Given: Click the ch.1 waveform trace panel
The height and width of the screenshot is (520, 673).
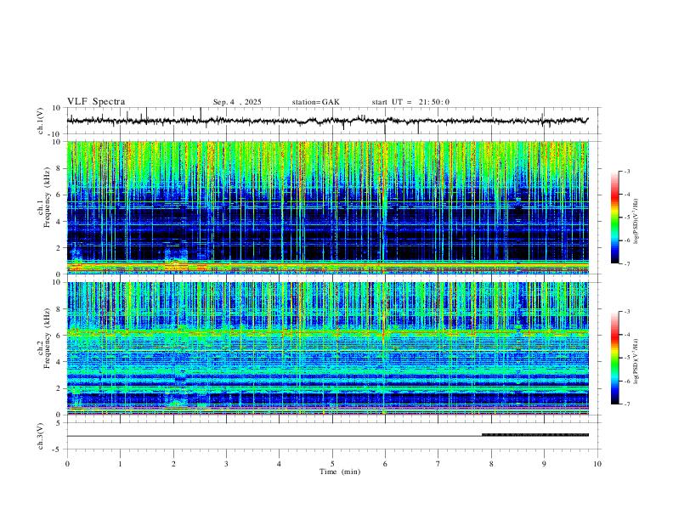Looking at the screenshot, I should coord(334,121).
